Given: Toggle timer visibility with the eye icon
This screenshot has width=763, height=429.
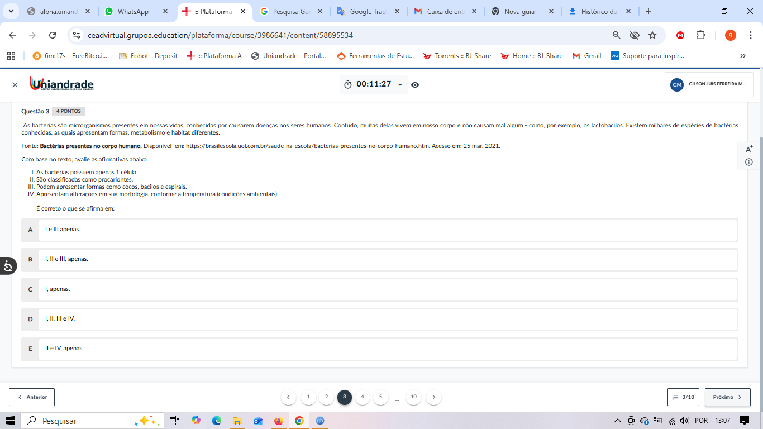Looking at the screenshot, I should point(415,85).
